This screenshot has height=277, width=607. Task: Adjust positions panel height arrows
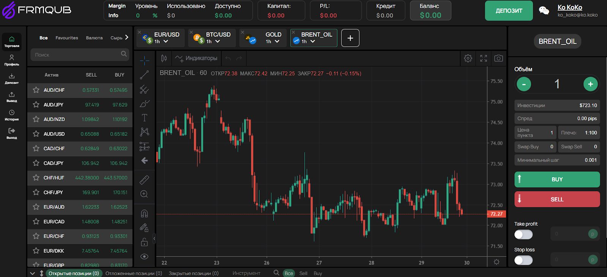click(x=41, y=273)
